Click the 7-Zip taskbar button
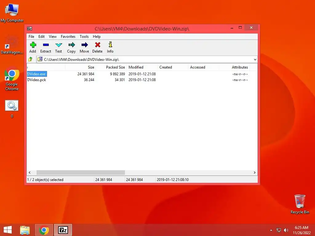This screenshot has width=315, height=236. click(63, 230)
